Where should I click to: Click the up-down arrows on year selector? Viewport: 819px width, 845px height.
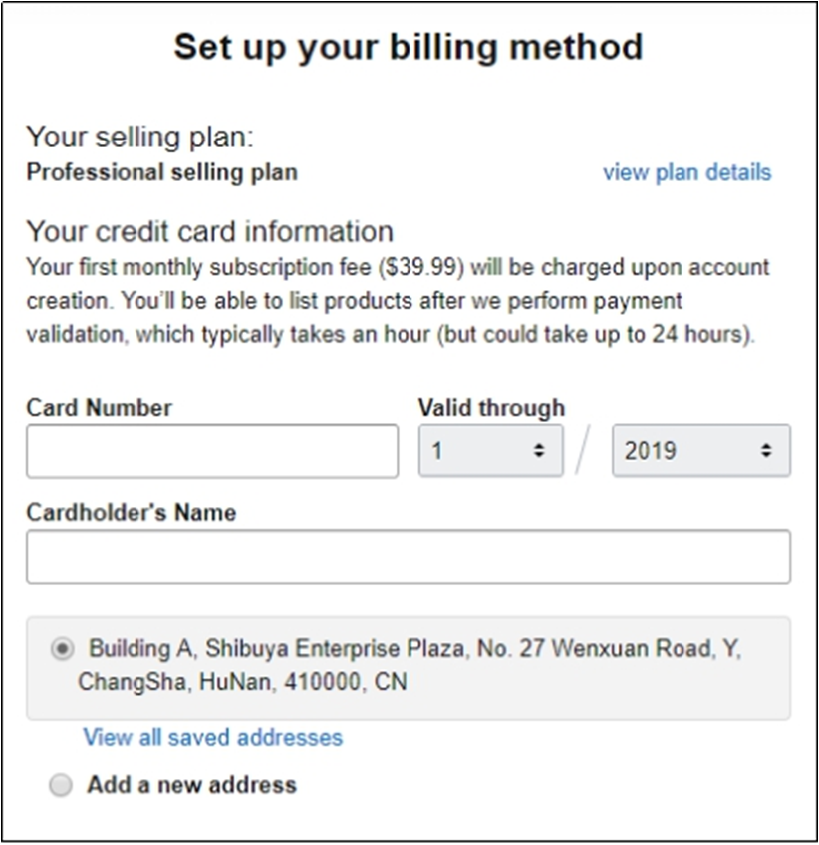click(x=766, y=451)
